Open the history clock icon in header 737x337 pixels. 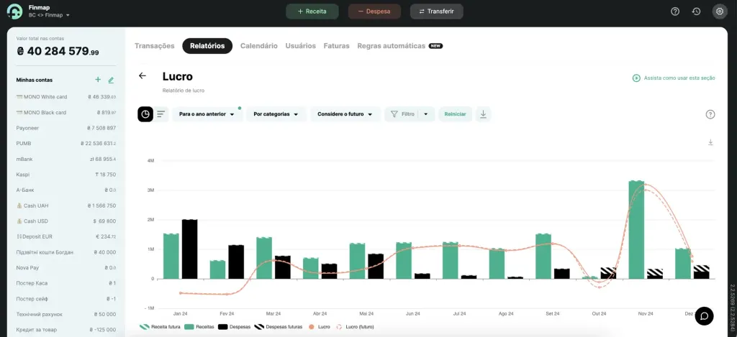pyautogui.click(x=697, y=11)
